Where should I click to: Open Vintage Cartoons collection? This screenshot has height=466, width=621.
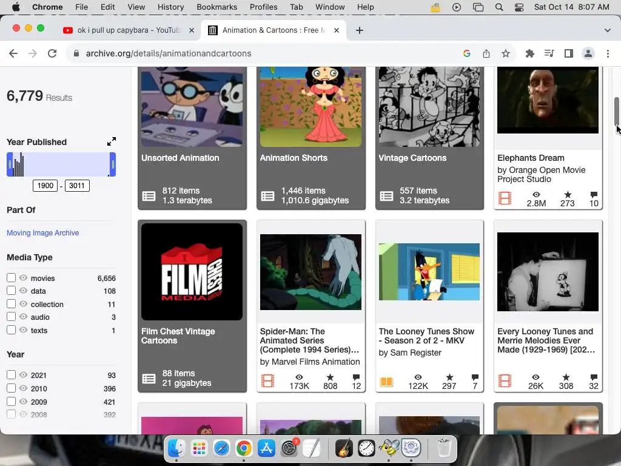point(429,138)
